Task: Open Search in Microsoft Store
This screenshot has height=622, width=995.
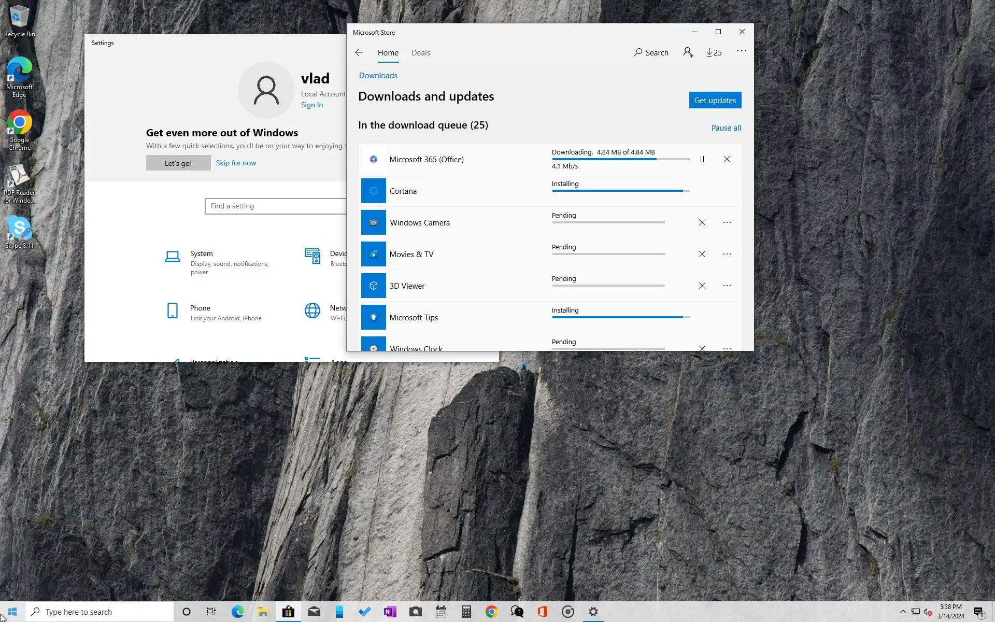Action: [x=651, y=52]
